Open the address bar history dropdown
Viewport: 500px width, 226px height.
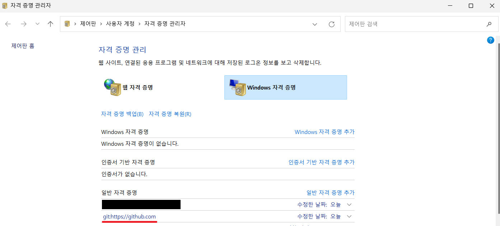pyautogui.click(x=315, y=24)
